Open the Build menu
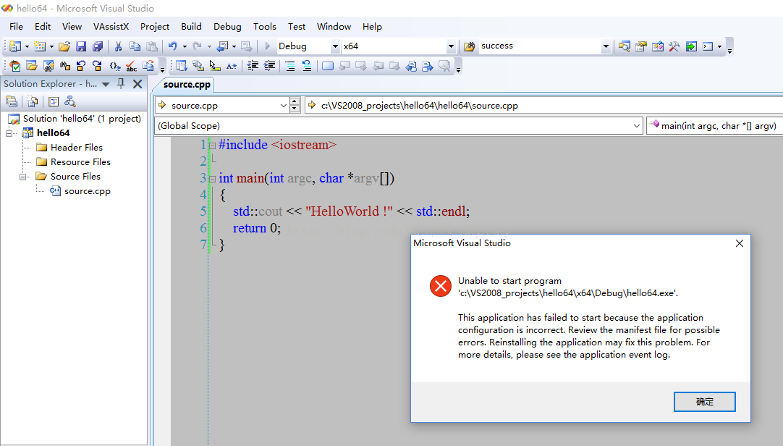 coord(191,27)
